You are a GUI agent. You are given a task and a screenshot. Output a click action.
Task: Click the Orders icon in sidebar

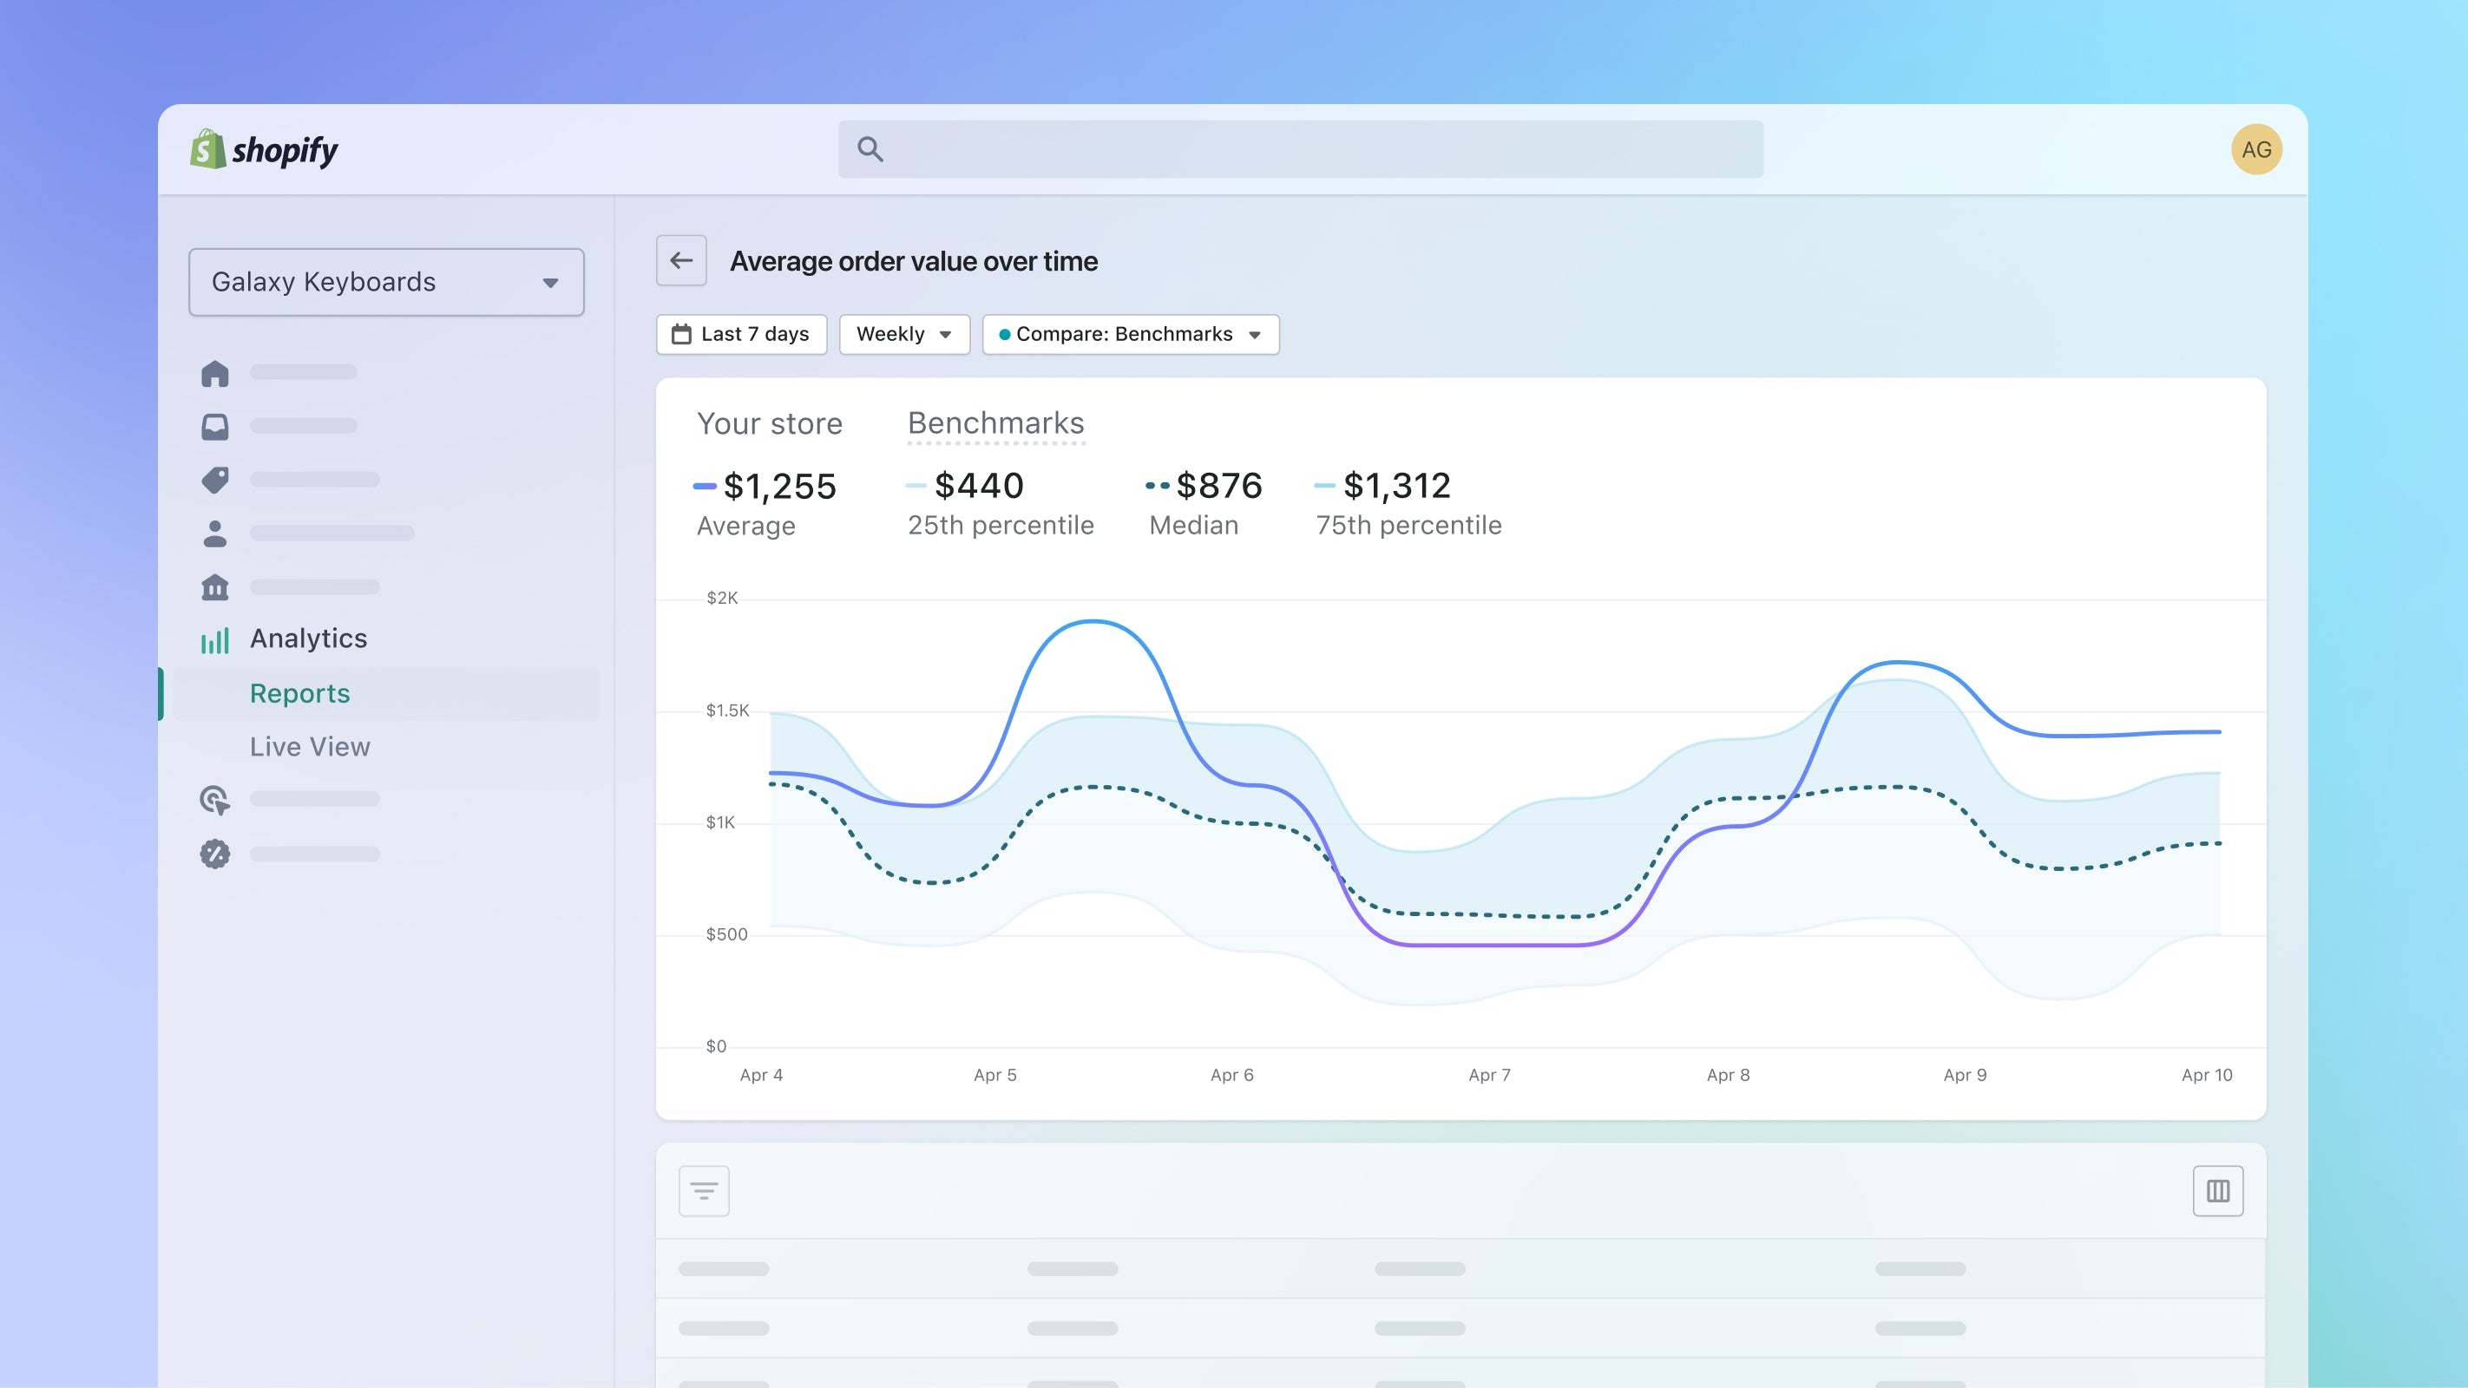(215, 427)
